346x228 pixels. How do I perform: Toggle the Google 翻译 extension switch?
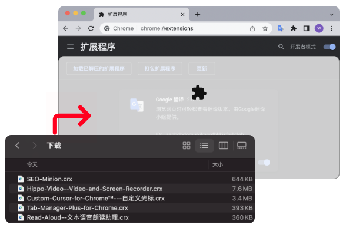[264, 163]
